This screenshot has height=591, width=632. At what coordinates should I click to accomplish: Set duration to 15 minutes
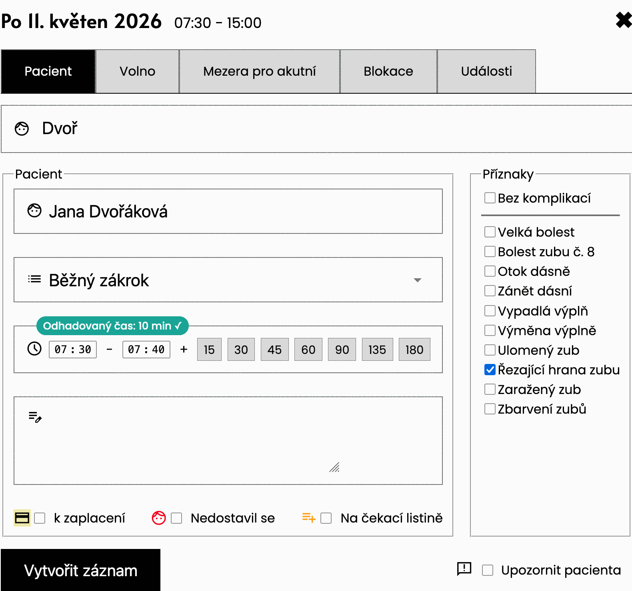209,350
